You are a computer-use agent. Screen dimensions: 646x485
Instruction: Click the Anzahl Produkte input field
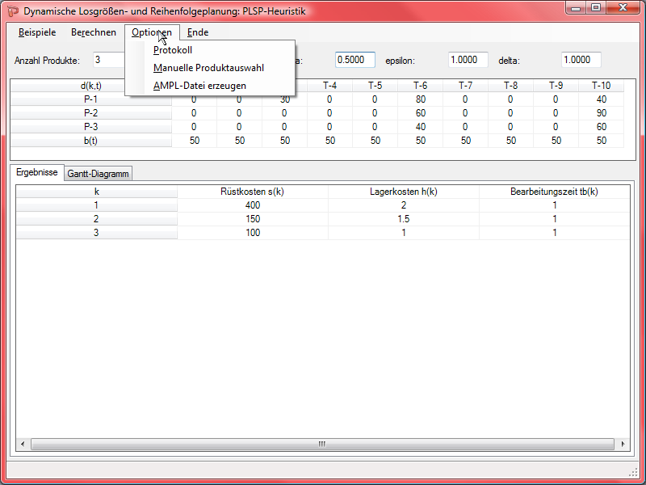109,60
